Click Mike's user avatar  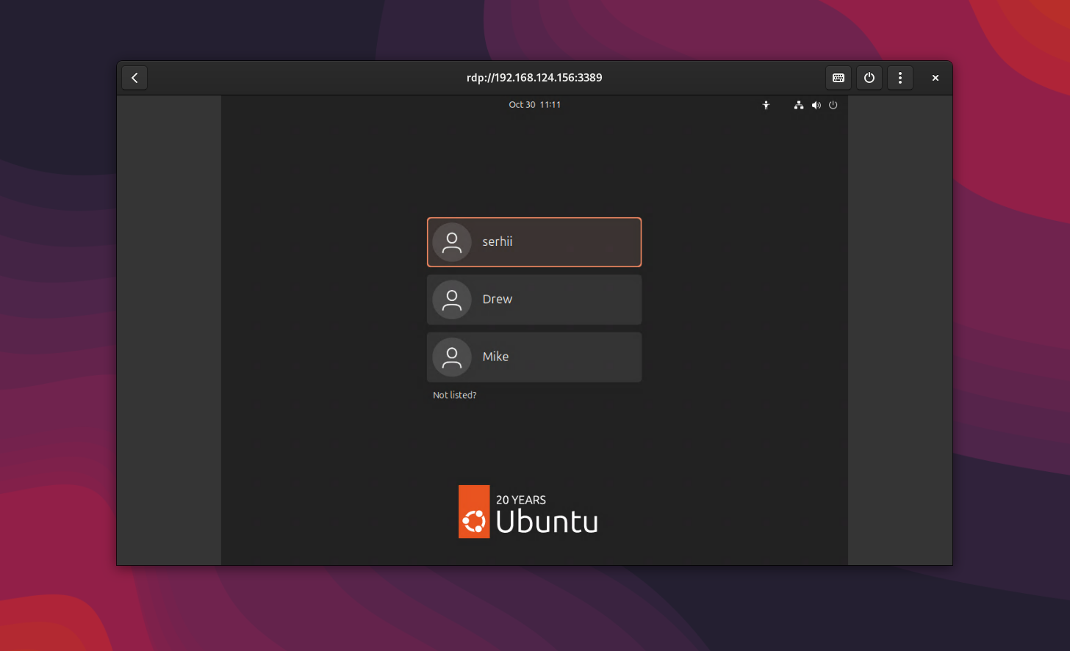[x=451, y=357]
